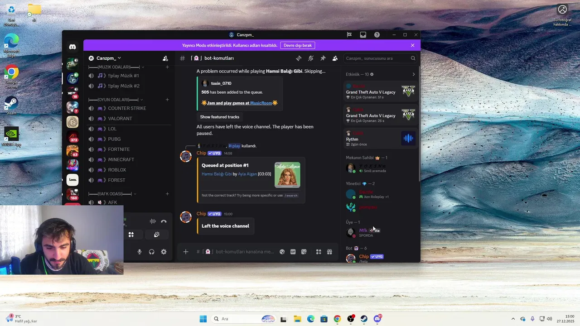Open Windows Start menu
The height and width of the screenshot is (326, 580).
tap(203, 319)
